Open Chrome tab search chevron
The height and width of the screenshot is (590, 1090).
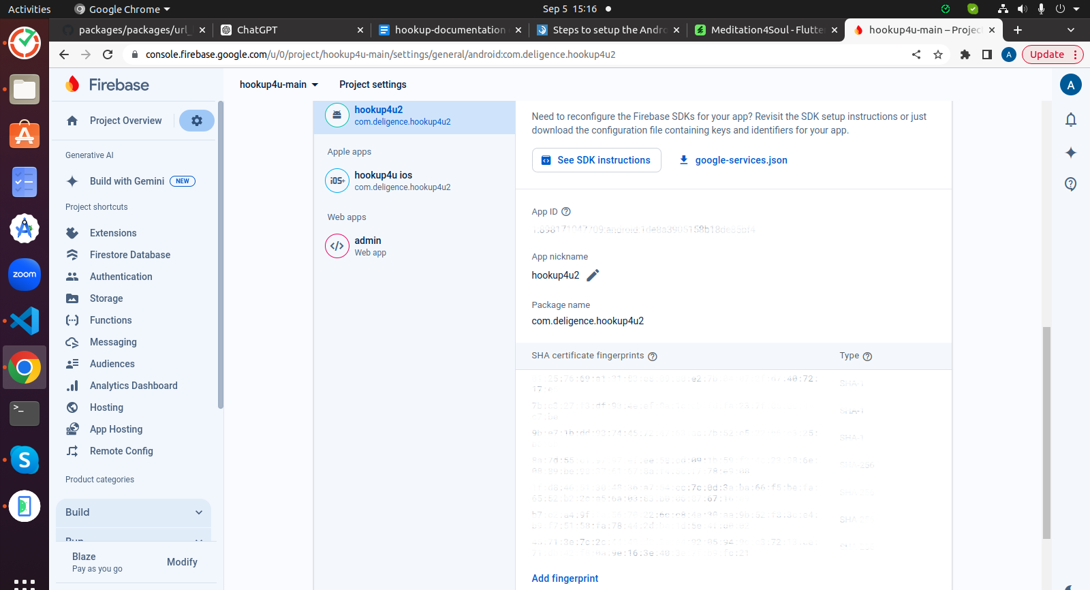(x=1071, y=30)
